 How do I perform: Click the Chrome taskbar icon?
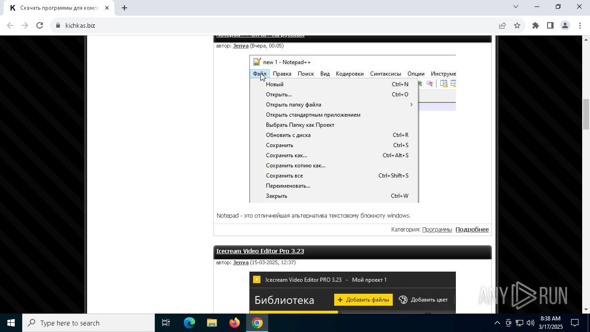click(x=257, y=323)
